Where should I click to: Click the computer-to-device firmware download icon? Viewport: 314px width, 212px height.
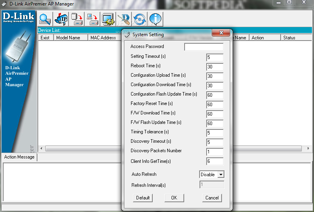92,19
